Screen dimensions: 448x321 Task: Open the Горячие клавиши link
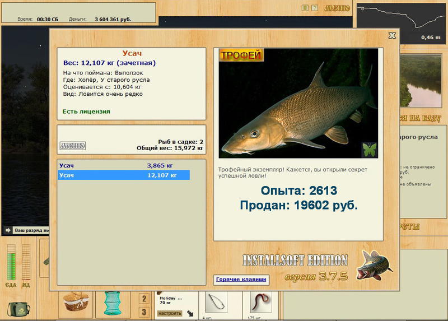(x=241, y=280)
